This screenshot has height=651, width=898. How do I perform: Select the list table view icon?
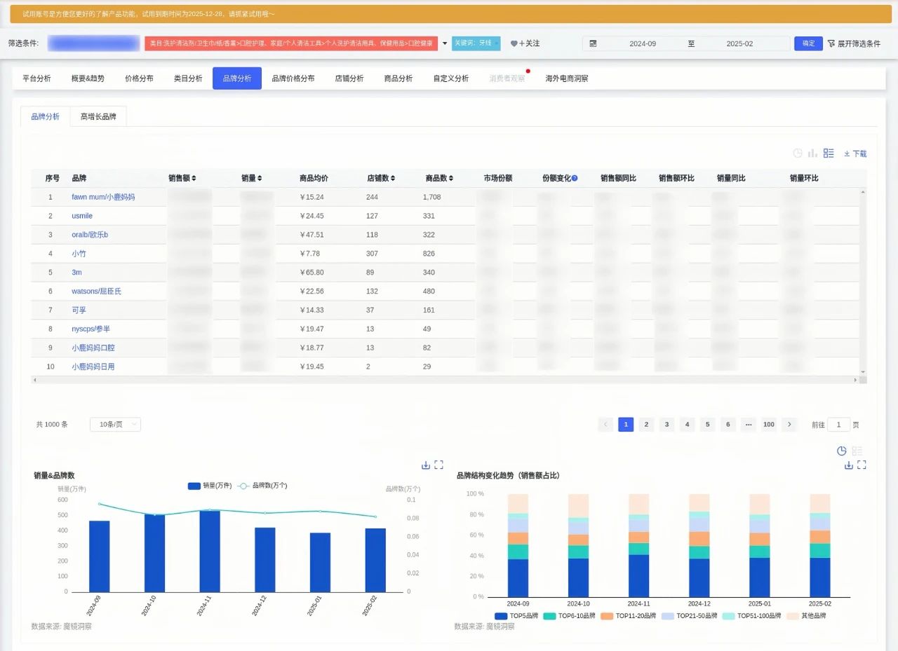tap(829, 153)
